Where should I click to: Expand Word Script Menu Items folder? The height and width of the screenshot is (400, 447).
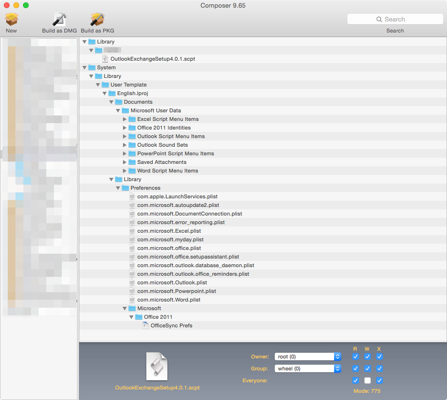coord(124,171)
